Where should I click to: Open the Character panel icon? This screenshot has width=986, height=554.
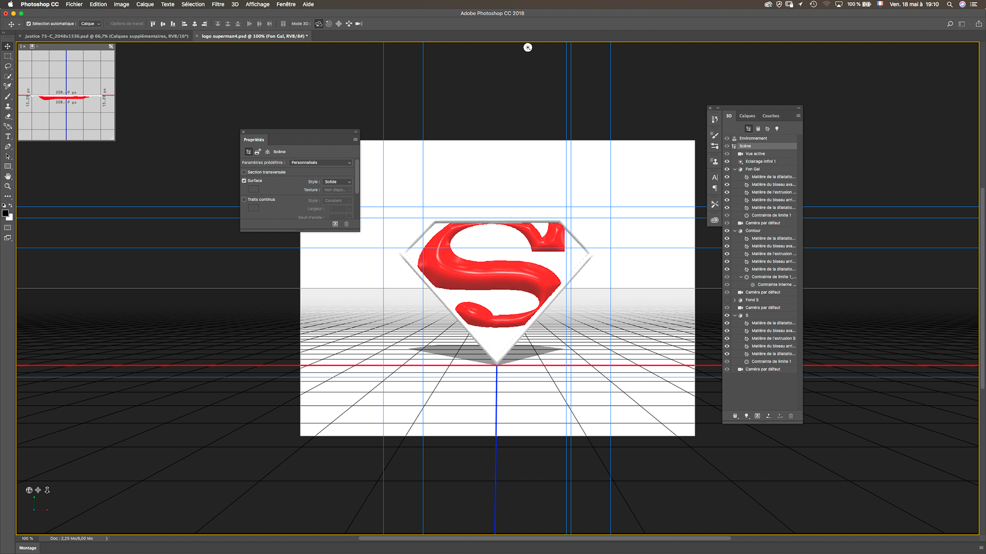(x=714, y=177)
